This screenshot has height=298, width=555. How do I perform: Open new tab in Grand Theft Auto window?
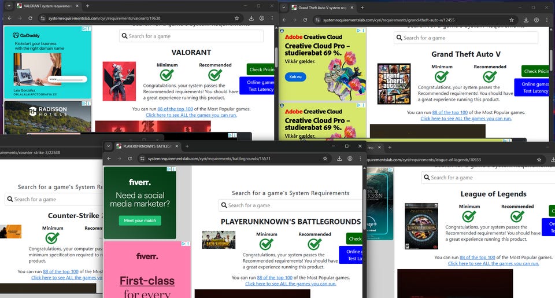click(362, 8)
